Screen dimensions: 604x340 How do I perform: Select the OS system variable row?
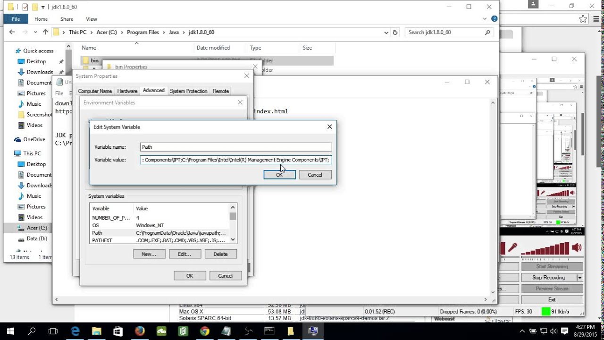pyautogui.click(x=159, y=225)
